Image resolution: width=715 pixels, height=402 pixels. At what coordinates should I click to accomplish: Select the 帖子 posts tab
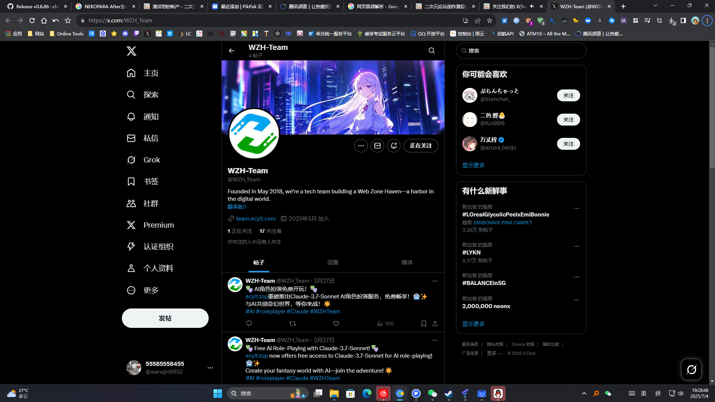pos(259,263)
